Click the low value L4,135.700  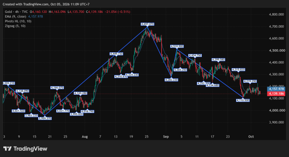click(76, 12)
